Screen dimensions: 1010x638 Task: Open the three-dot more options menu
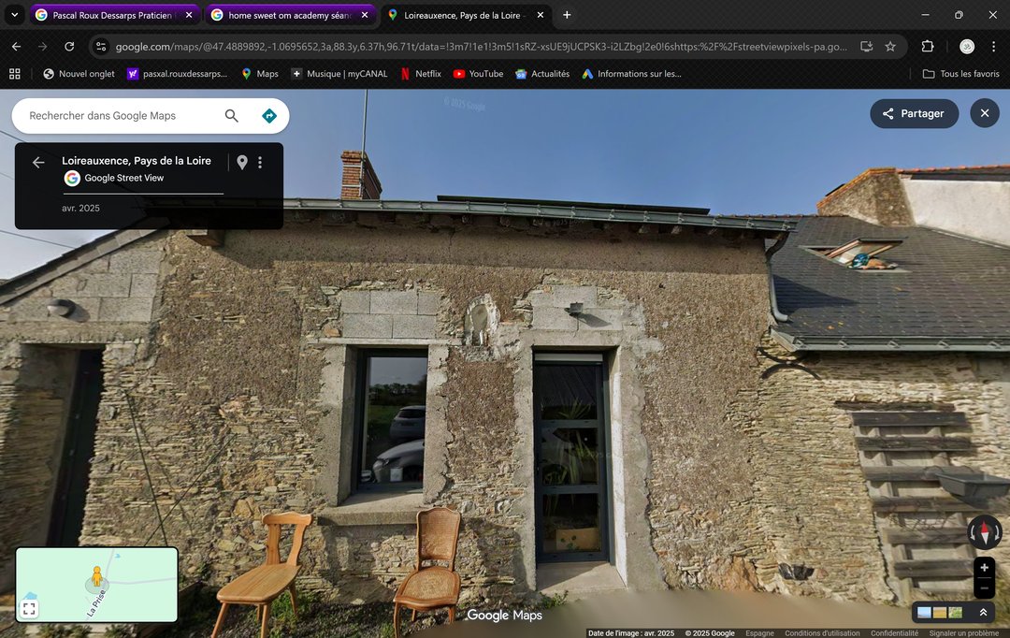coord(260,163)
